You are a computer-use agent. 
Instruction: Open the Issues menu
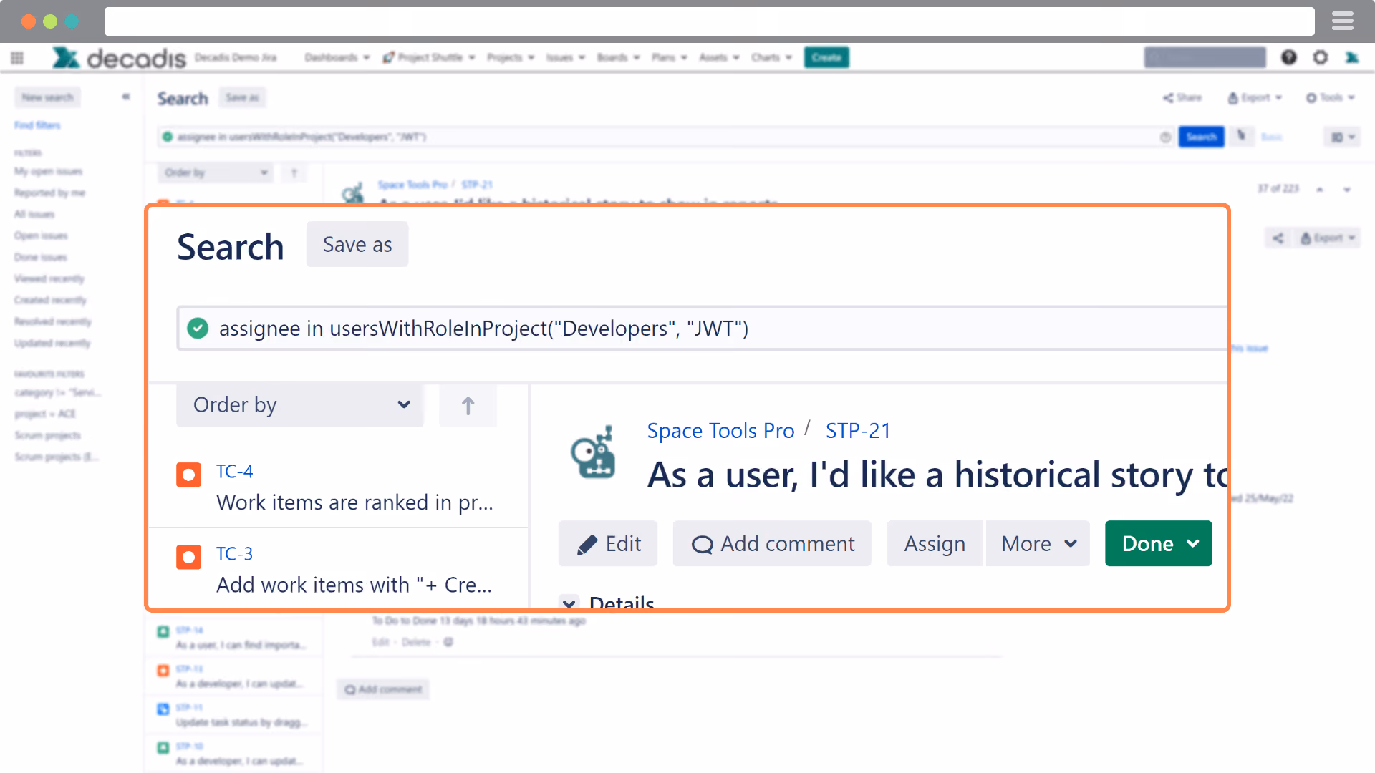566,57
